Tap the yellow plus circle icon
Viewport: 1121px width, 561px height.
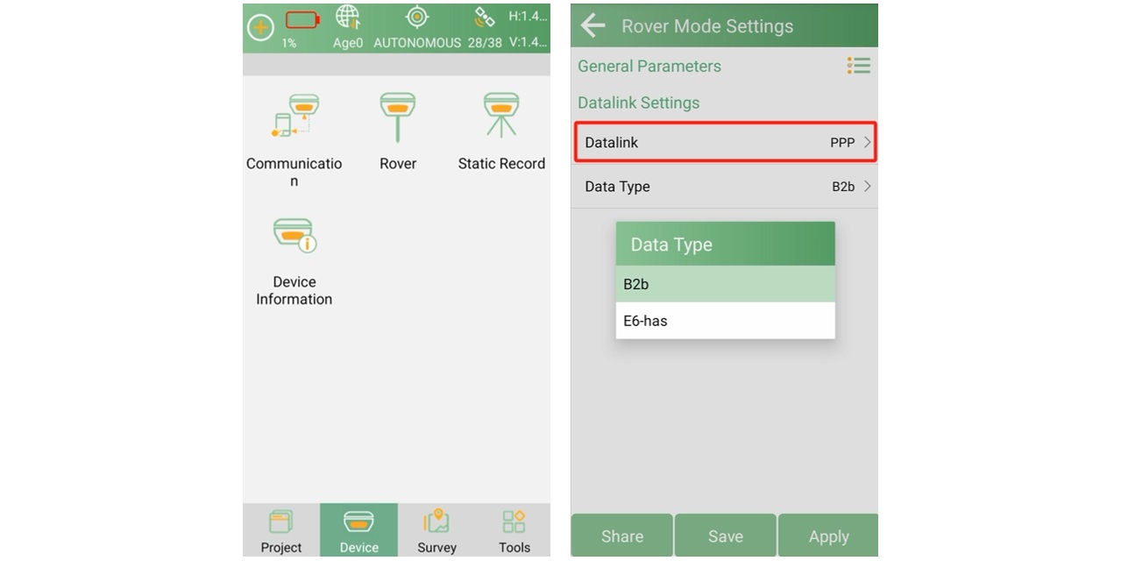pos(260,27)
